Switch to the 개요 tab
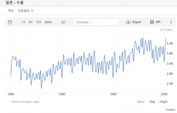The height and width of the screenshot is (113, 177). (11, 11)
